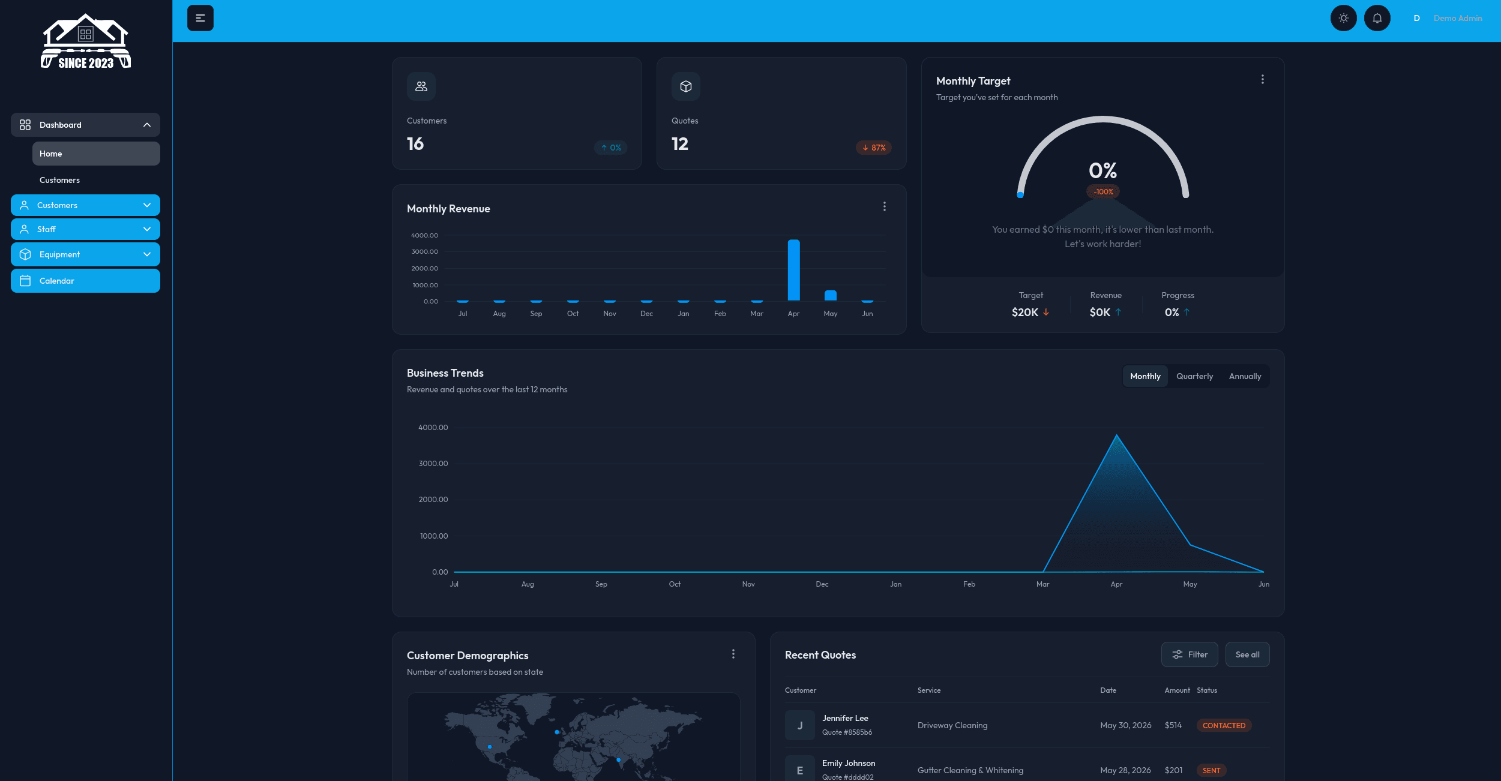Click the Staff person icon in sidebar
1501x781 pixels.
pos(25,229)
